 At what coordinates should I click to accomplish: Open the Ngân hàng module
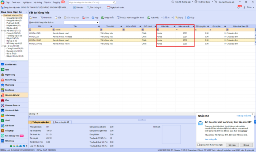14,75
